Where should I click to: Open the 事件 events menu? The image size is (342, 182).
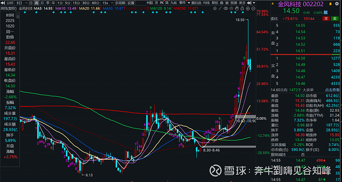183,3
